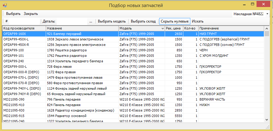Select the 728 Фара левая row
The width and height of the screenshot is (273, 131).
(x=82, y=67)
